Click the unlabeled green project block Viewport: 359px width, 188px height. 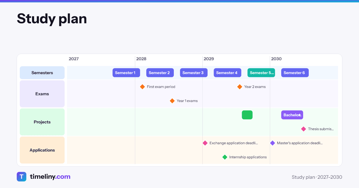(x=247, y=115)
